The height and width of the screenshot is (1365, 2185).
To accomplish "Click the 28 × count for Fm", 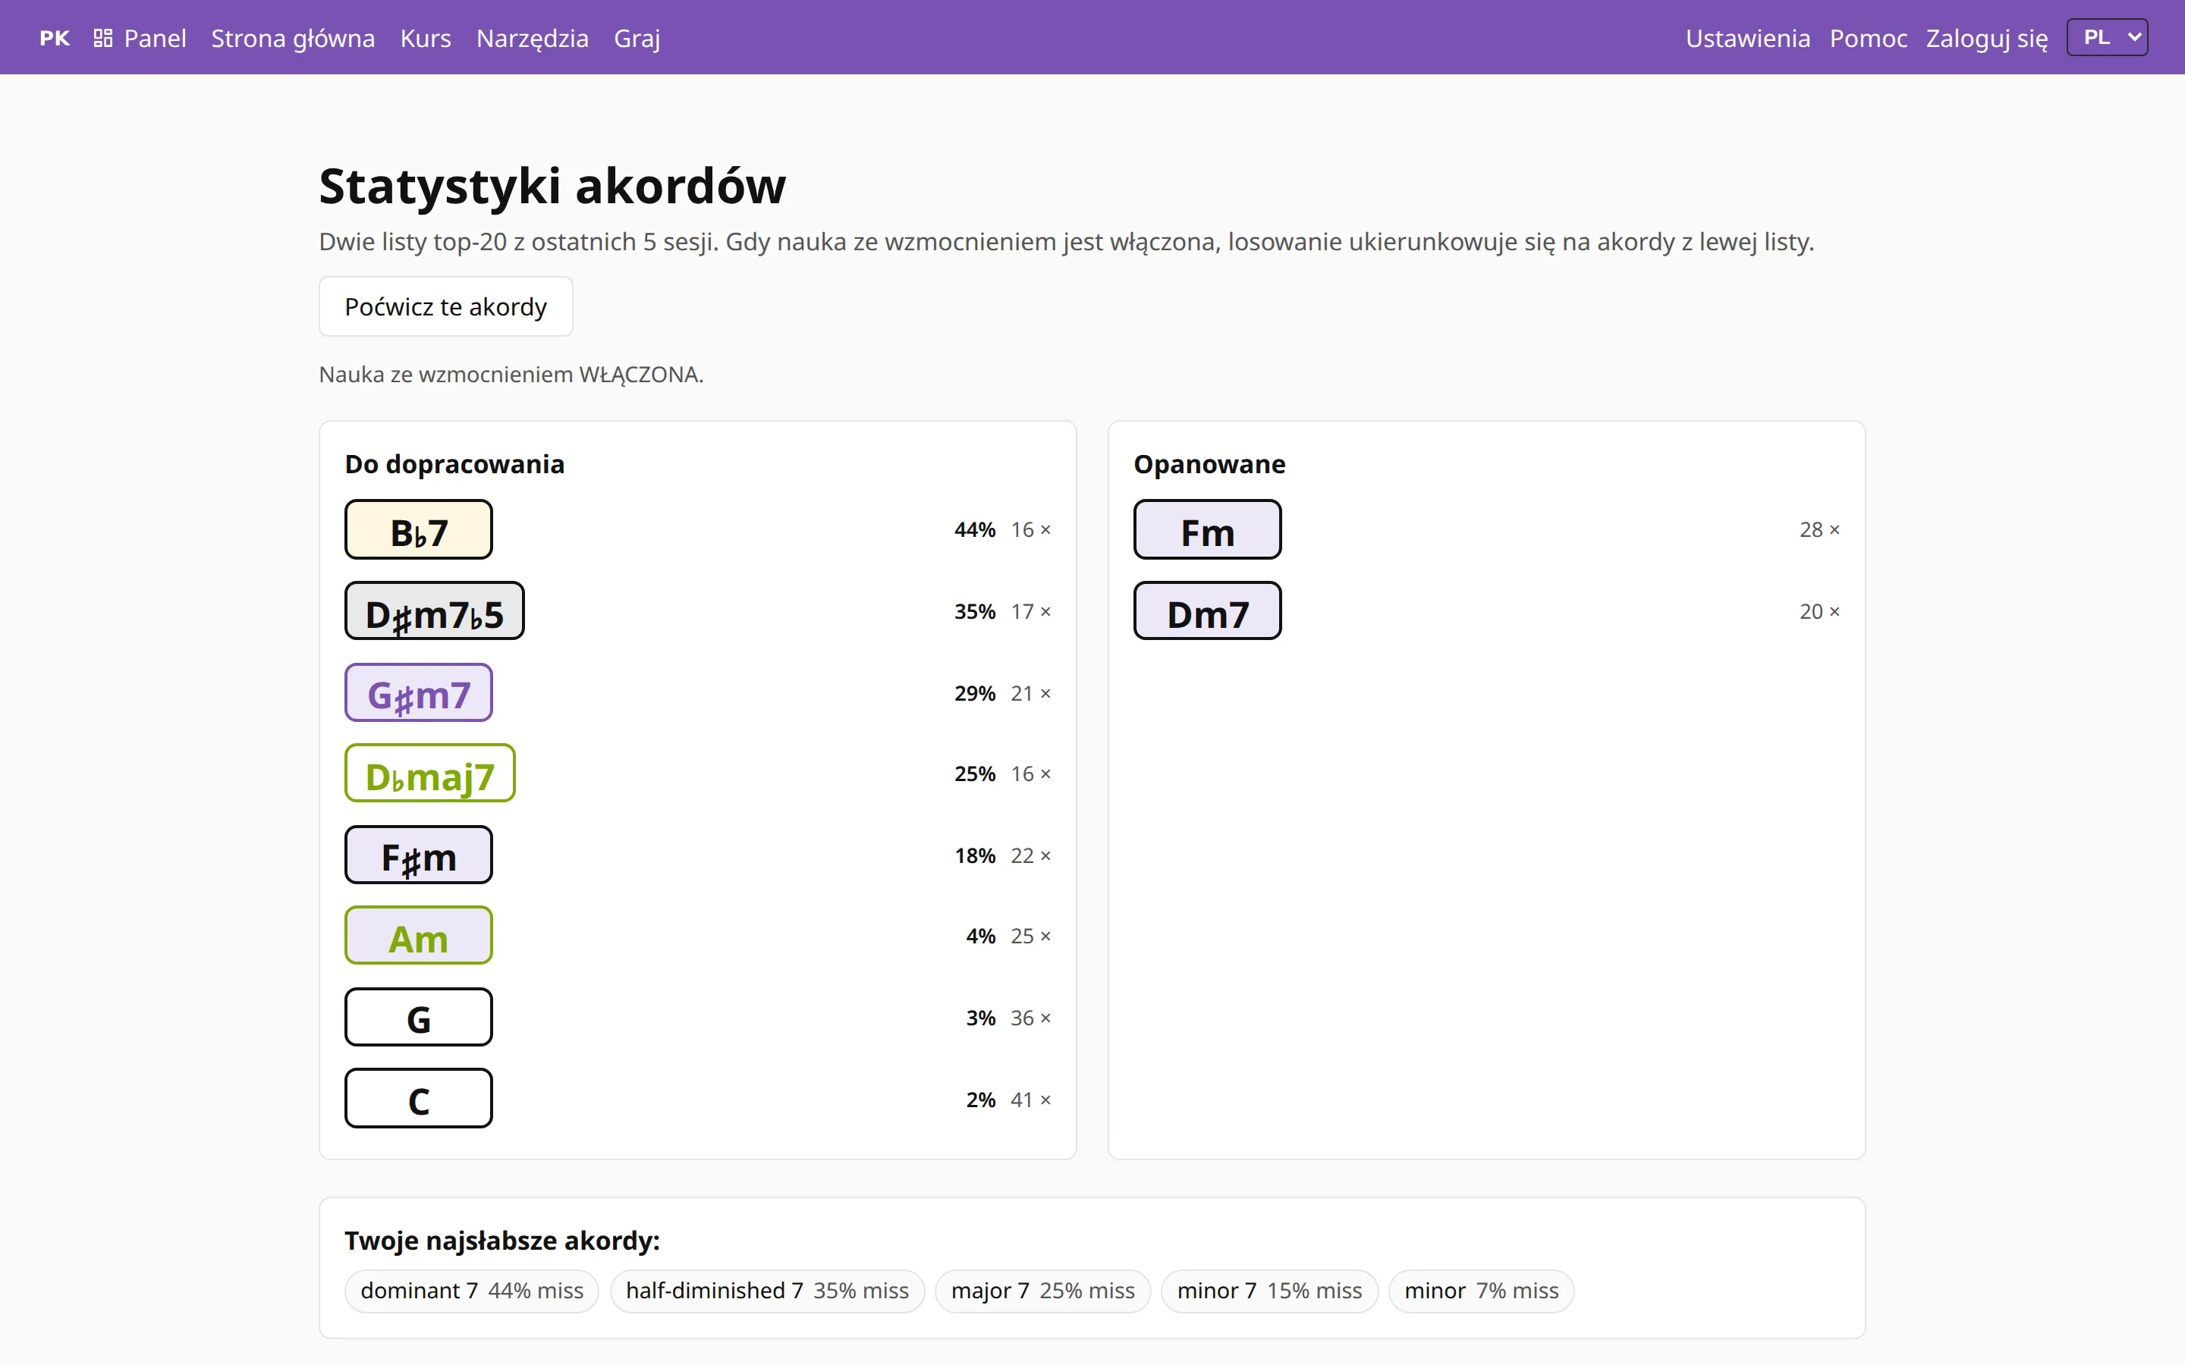I will (1820, 530).
